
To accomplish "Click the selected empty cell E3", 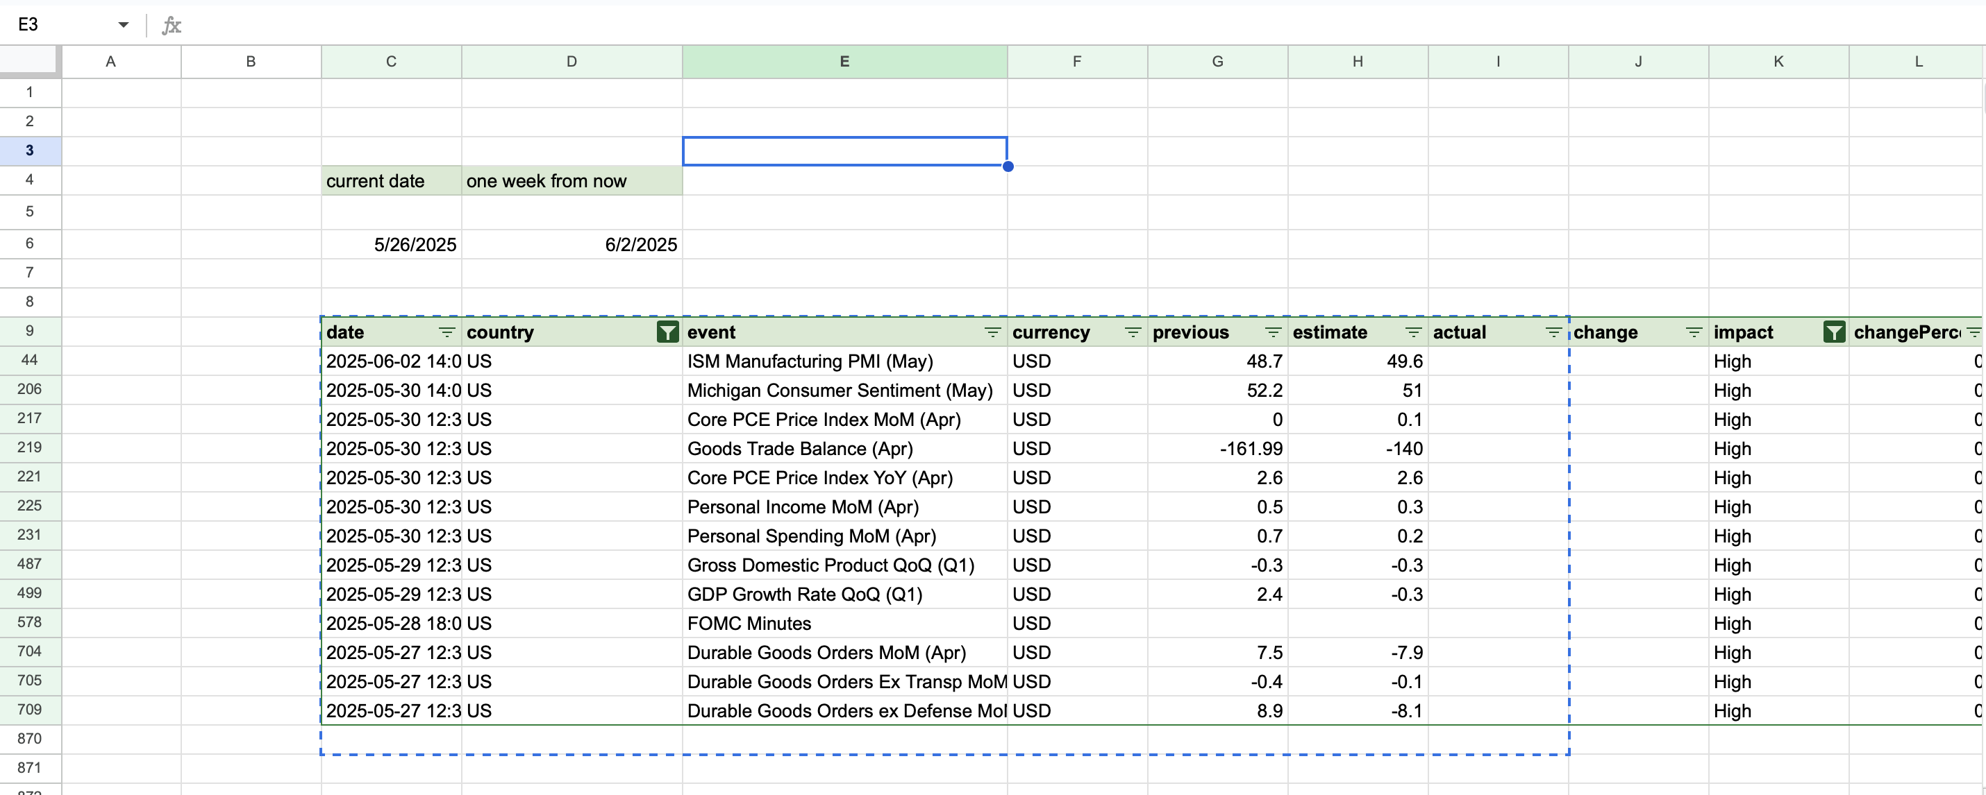I will coord(845,151).
